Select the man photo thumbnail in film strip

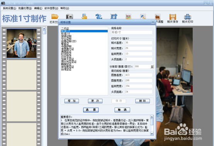click(x=22, y=43)
